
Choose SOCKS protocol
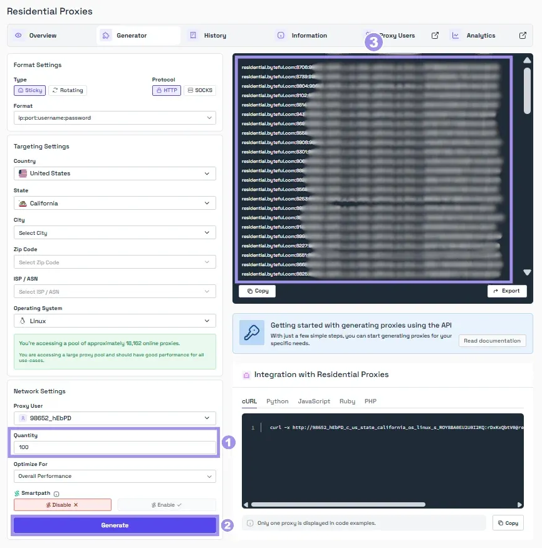tap(200, 90)
